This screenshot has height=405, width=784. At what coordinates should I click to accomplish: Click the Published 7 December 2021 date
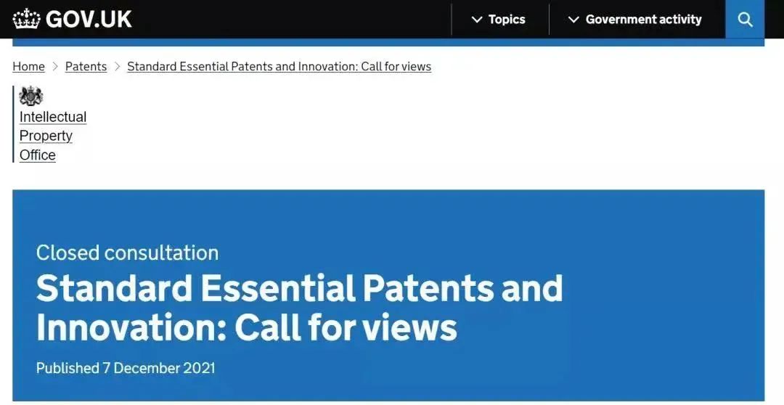tap(126, 368)
